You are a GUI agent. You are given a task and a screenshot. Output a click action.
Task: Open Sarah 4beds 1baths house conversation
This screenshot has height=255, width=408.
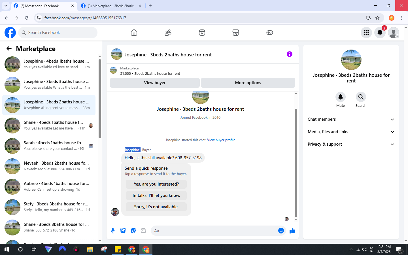tap(49, 146)
